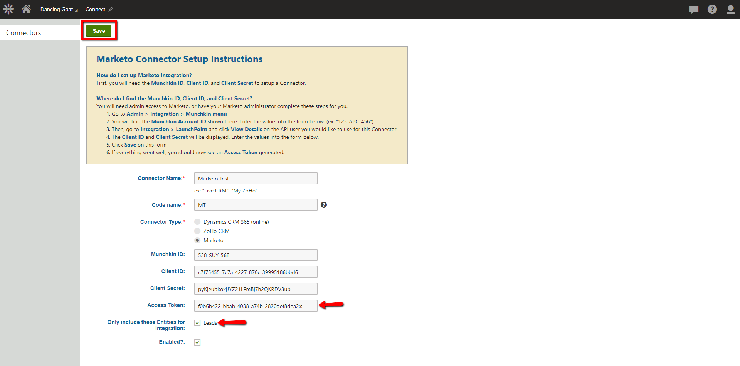Toggle the Leads entity checkbox

point(197,323)
